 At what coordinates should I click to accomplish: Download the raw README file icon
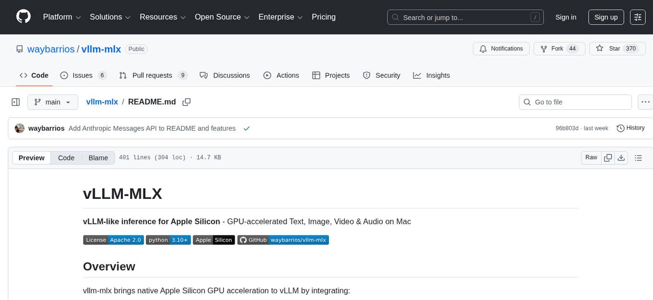[x=621, y=157]
